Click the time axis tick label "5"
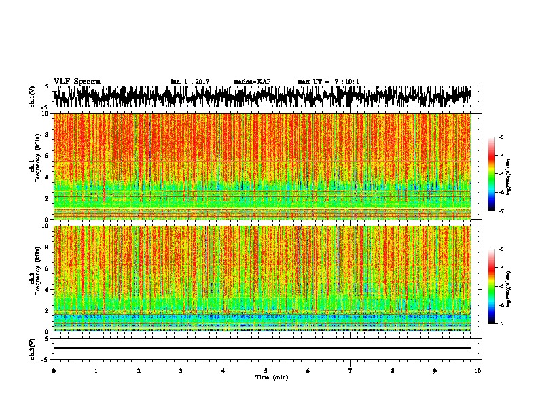The width and height of the screenshot is (538, 416). pyautogui.click(x=266, y=371)
